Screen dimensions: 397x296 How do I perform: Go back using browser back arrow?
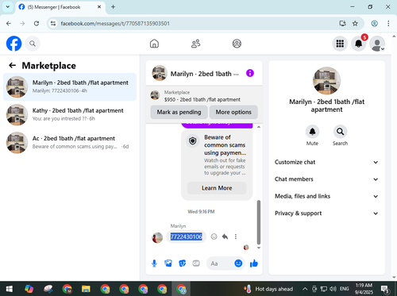point(9,23)
